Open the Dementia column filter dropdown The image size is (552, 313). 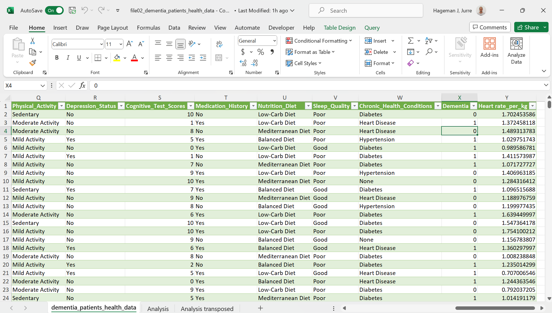click(473, 106)
